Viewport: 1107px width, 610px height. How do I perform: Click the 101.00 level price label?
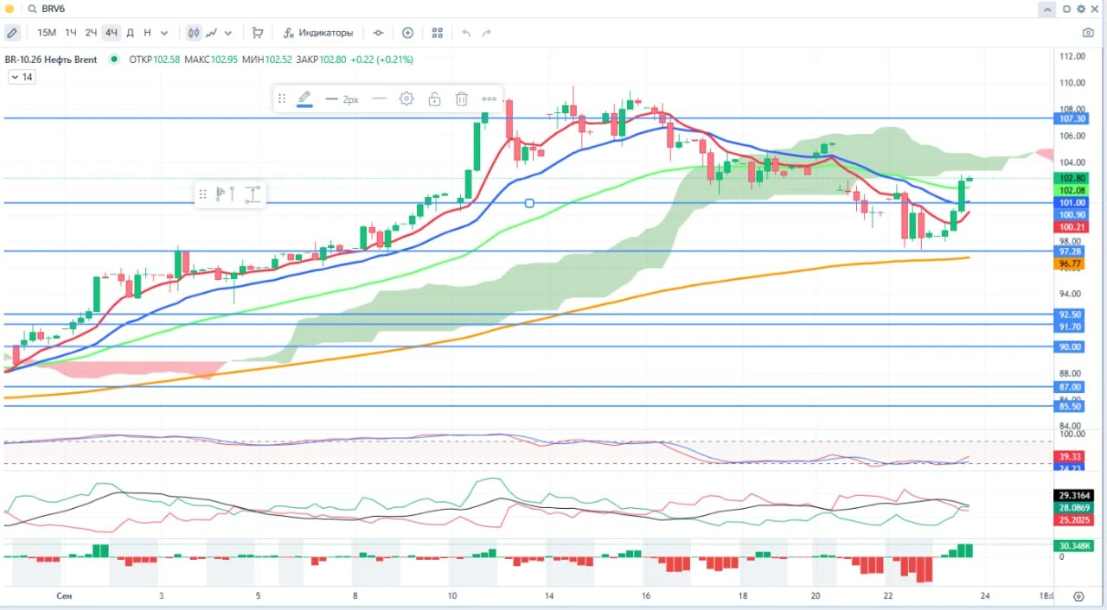(1072, 202)
